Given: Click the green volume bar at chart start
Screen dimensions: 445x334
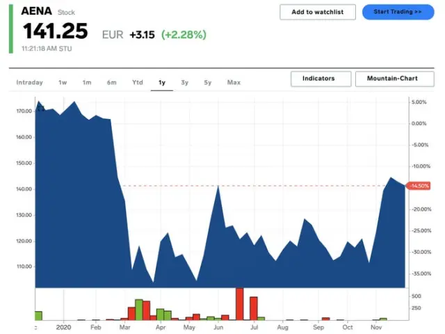Looking at the screenshot, I should point(38,316).
